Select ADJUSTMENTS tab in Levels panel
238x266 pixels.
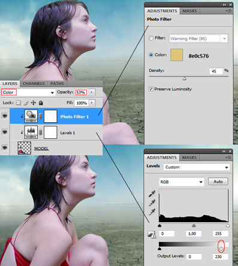[162, 158]
